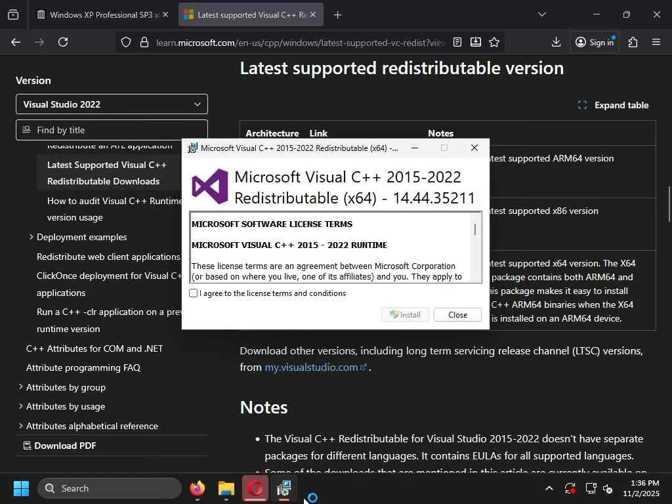The image size is (672, 504).
Task: Open Run a C++ -clr application topic
Action: (x=110, y=320)
